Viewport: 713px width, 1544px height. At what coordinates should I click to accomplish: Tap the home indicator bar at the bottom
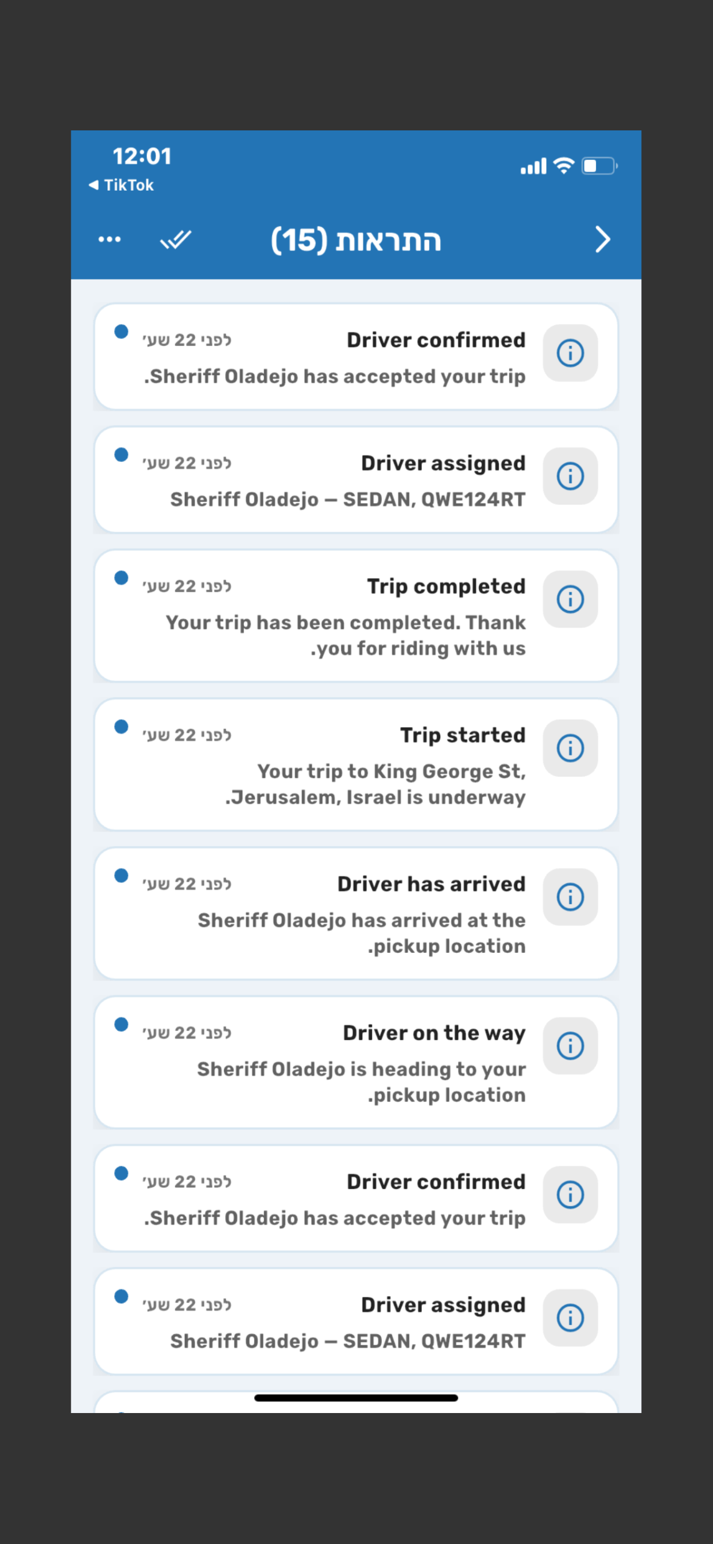356,1398
